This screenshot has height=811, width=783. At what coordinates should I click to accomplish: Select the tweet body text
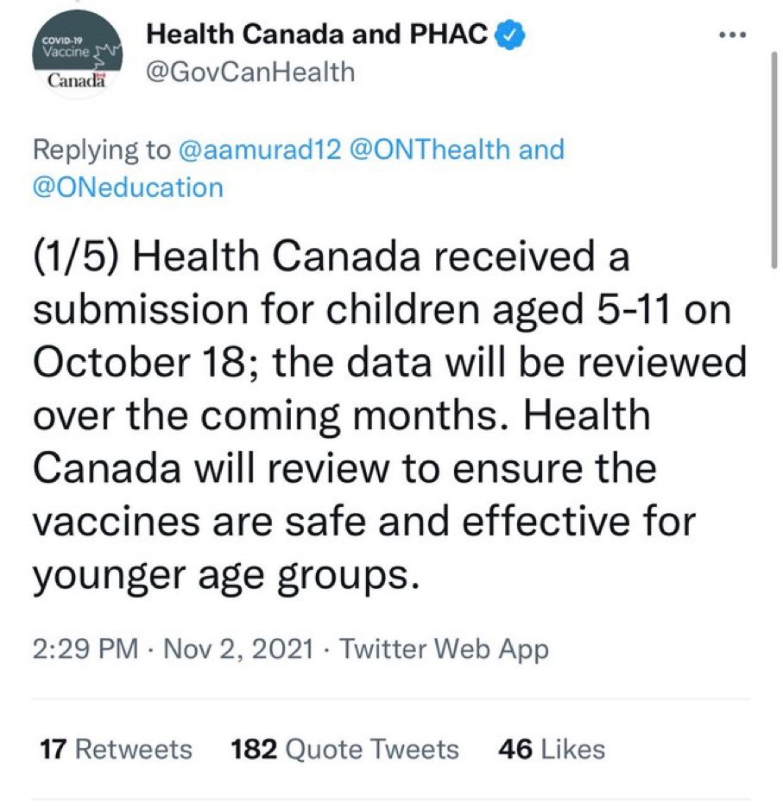pos(388,415)
